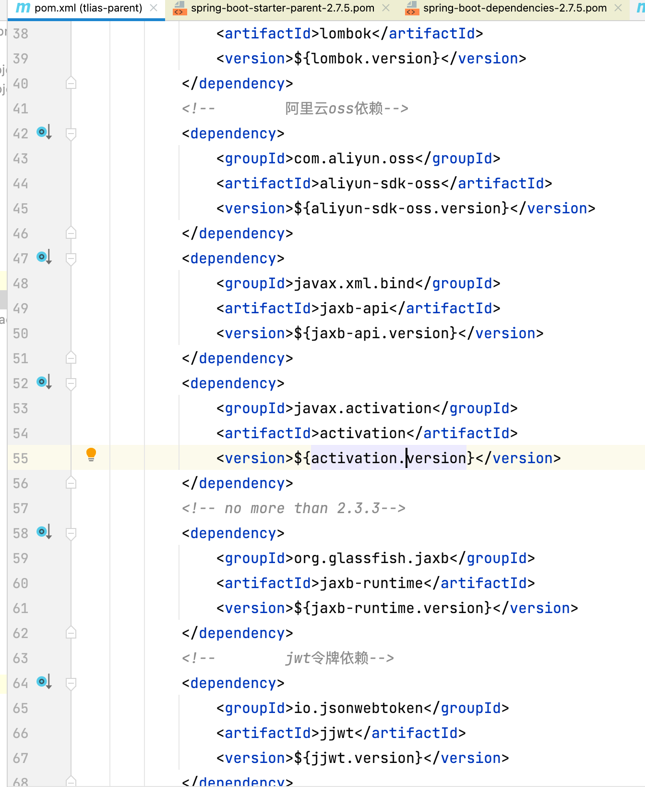
Task: Close the spring-boot-dependencies-2.7.5.pom tab
Action: (618, 8)
